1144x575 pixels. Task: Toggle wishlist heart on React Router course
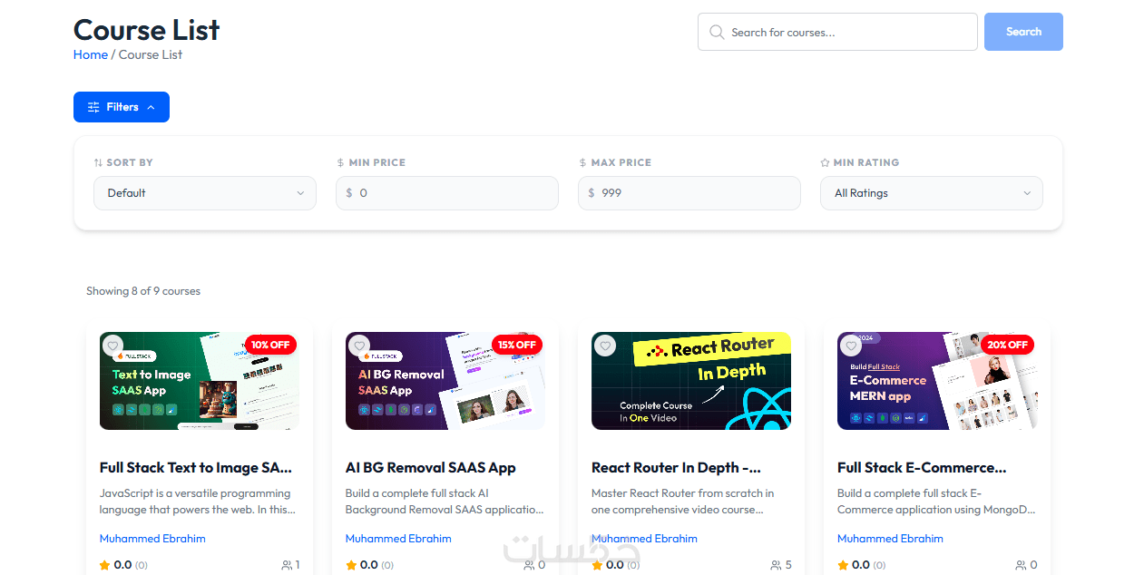605,346
